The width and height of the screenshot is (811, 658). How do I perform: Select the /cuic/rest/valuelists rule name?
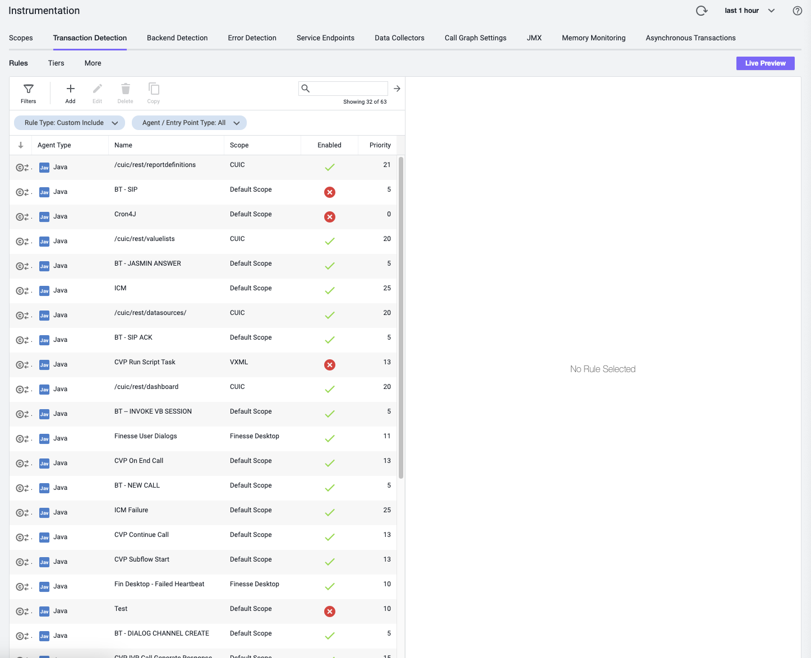(x=145, y=239)
